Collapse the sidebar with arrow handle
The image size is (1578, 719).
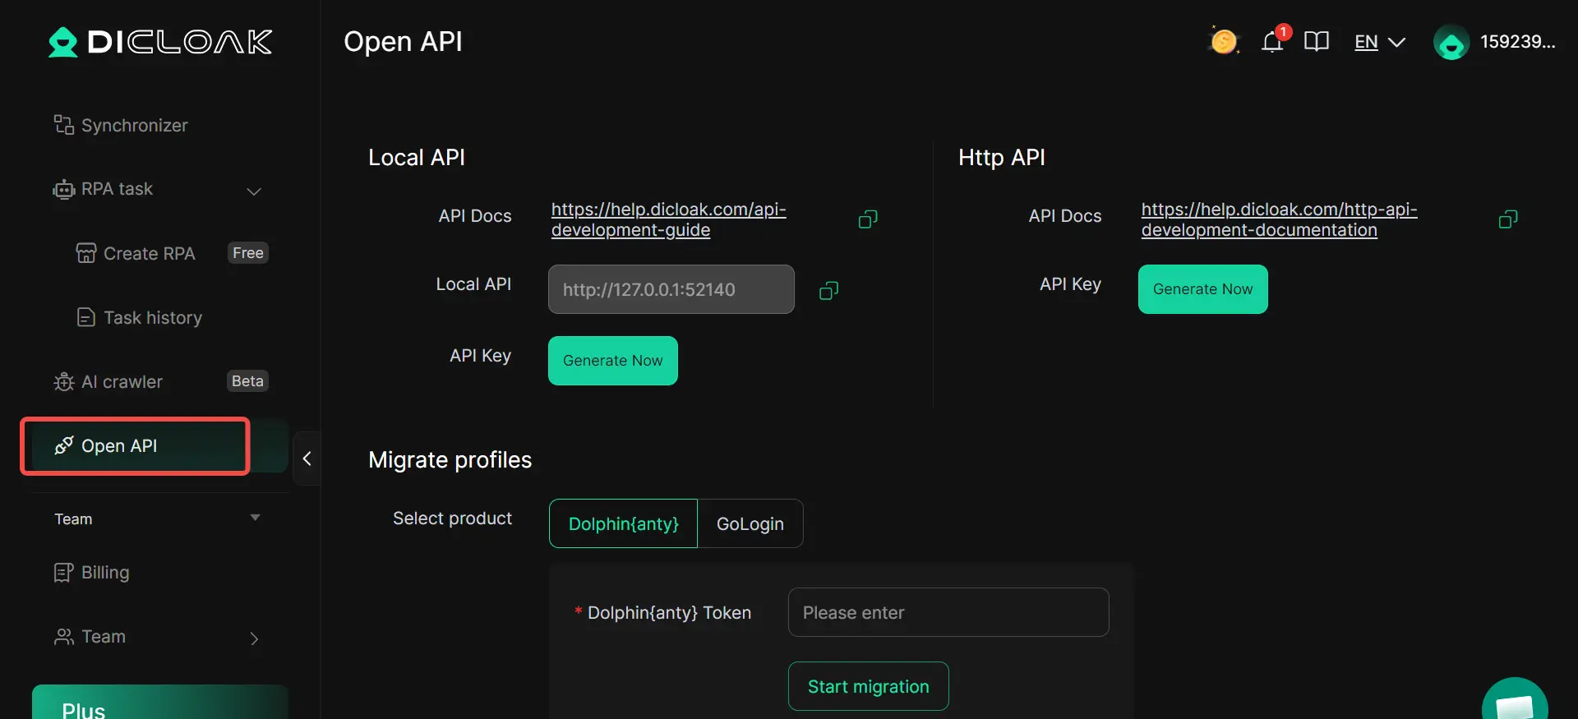click(x=307, y=459)
